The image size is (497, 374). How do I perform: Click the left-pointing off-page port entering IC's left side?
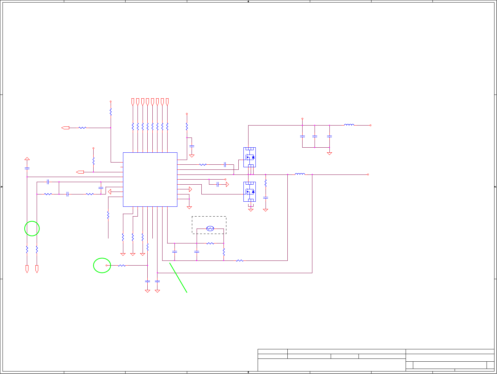[80, 172]
